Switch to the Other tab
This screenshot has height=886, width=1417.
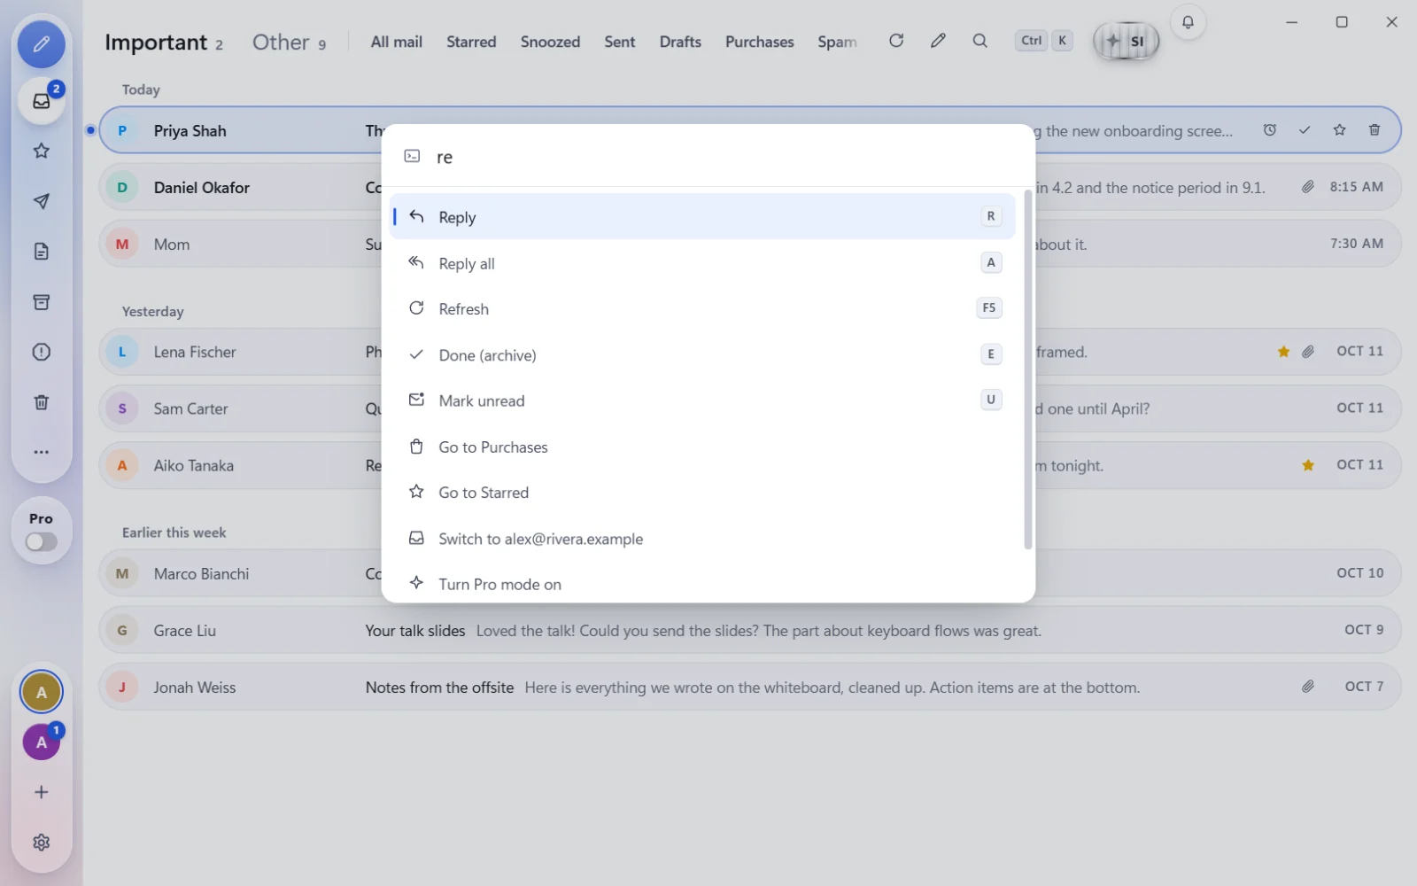290,43
